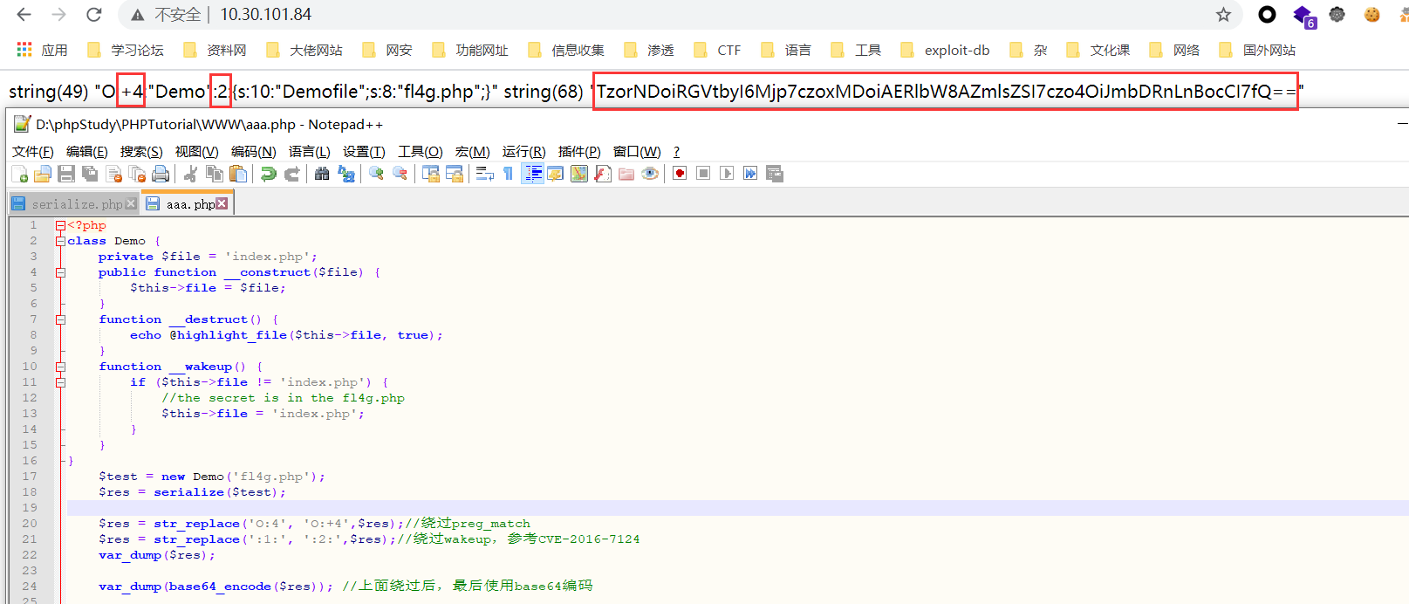Click the Redo arrow icon
The height and width of the screenshot is (604, 1409).
click(291, 174)
